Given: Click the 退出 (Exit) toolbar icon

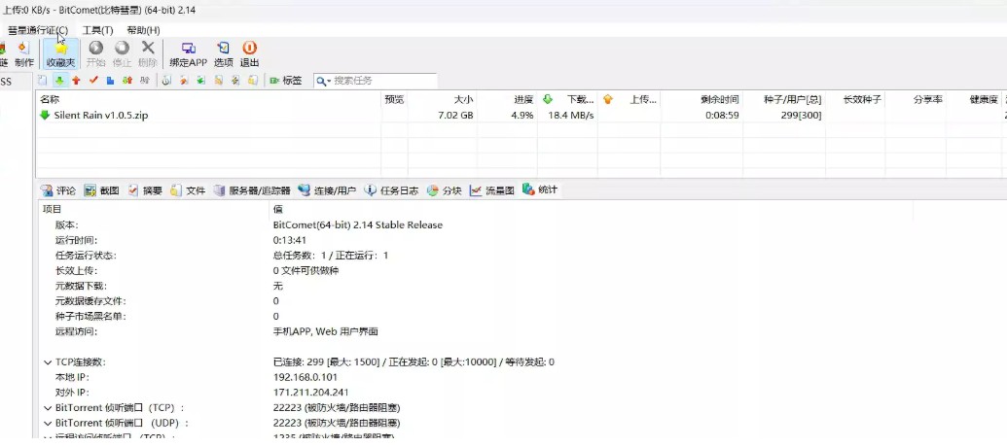Looking at the screenshot, I should [249, 52].
